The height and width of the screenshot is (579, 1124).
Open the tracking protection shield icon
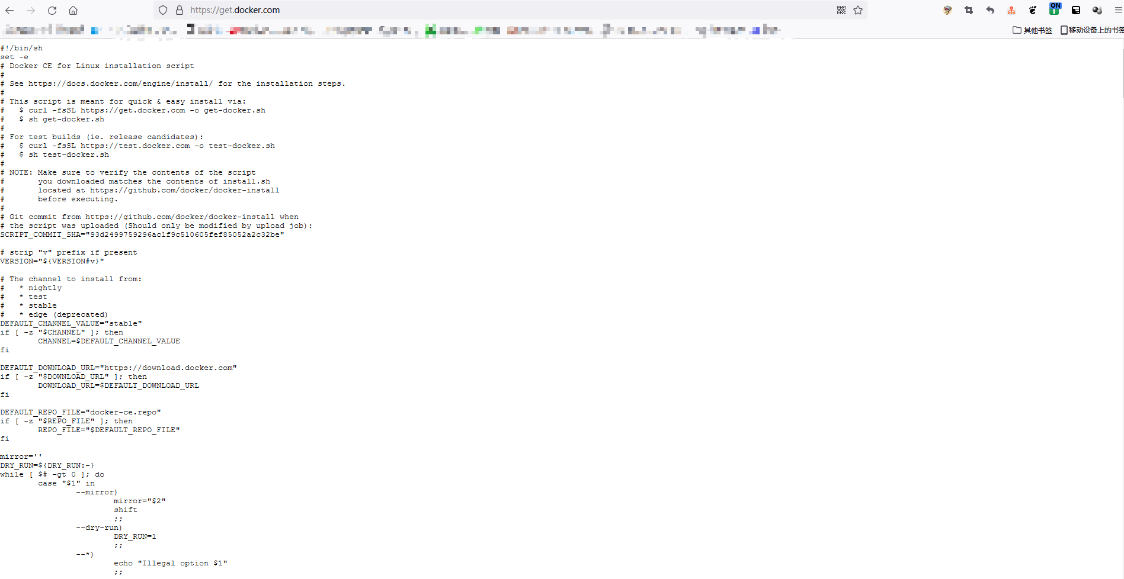163,10
